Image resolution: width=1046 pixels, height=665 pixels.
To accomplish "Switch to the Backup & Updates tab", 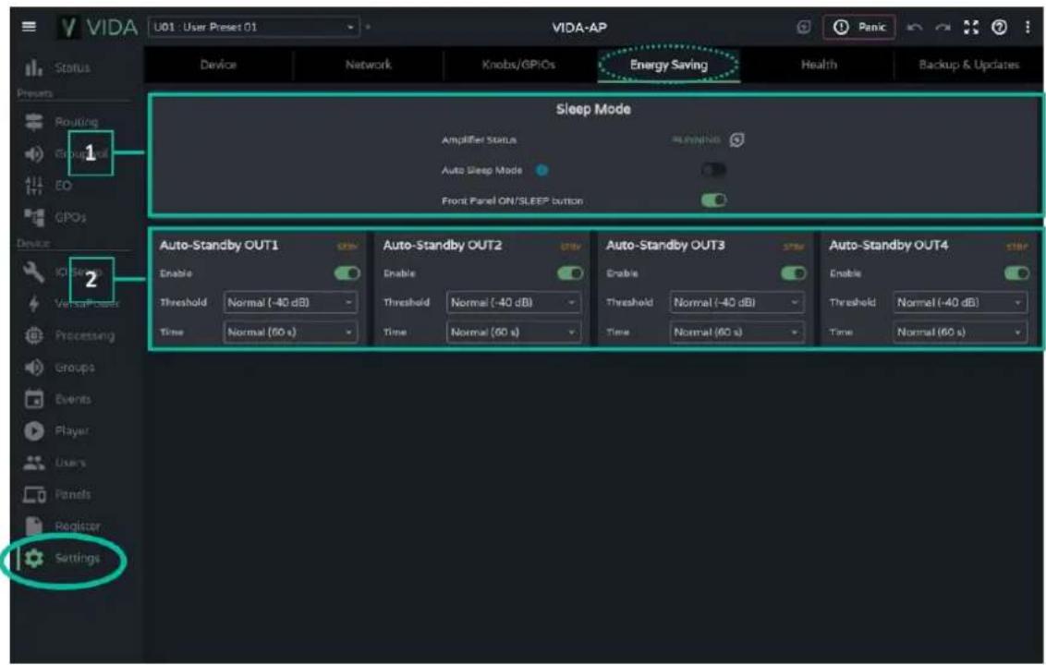I will pos(968,65).
